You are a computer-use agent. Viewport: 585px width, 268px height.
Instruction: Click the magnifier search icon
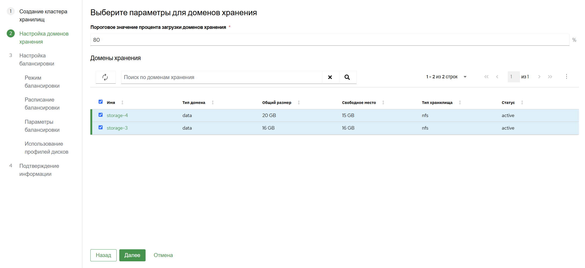347,77
